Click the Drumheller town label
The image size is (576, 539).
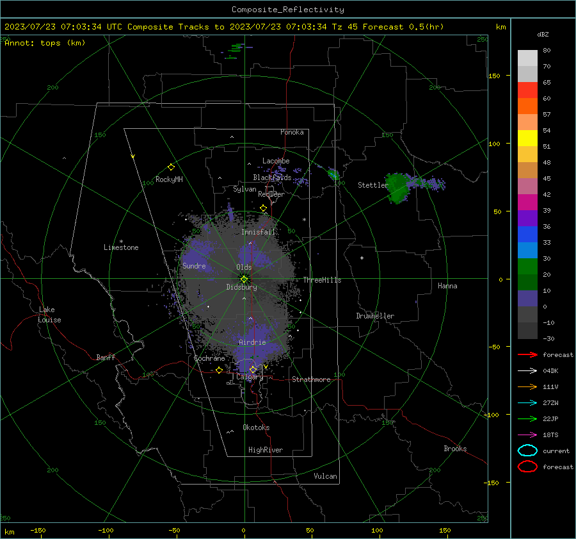[375, 316]
